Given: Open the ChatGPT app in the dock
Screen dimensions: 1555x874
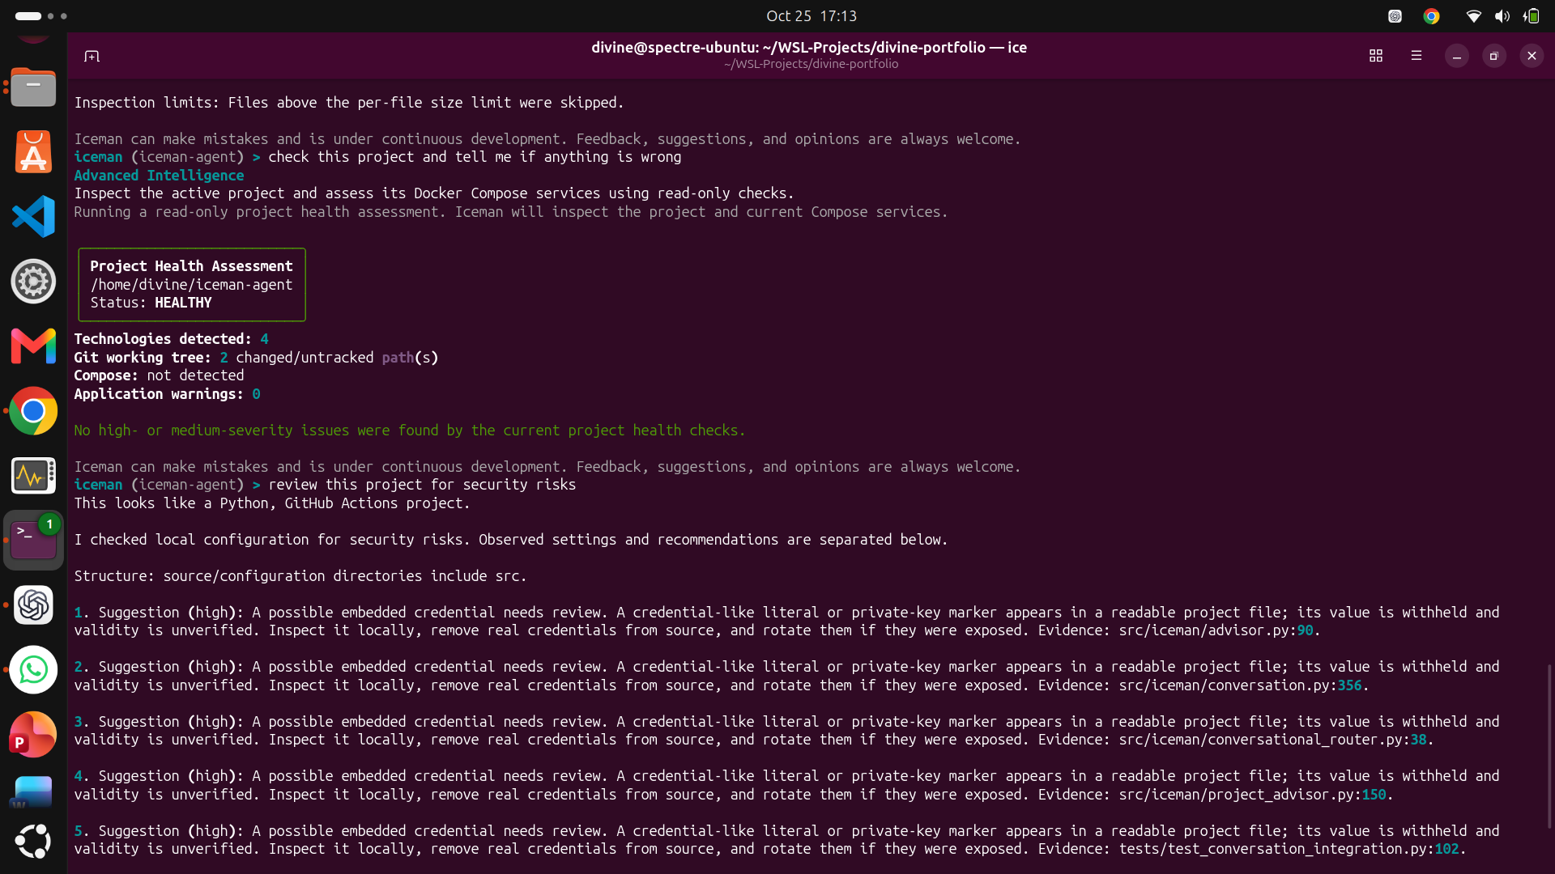Looking at the screenshot, I should [33, 605].
